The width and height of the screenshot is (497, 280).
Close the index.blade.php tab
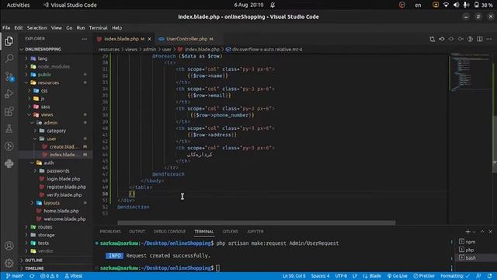click(x=150, y=39)
